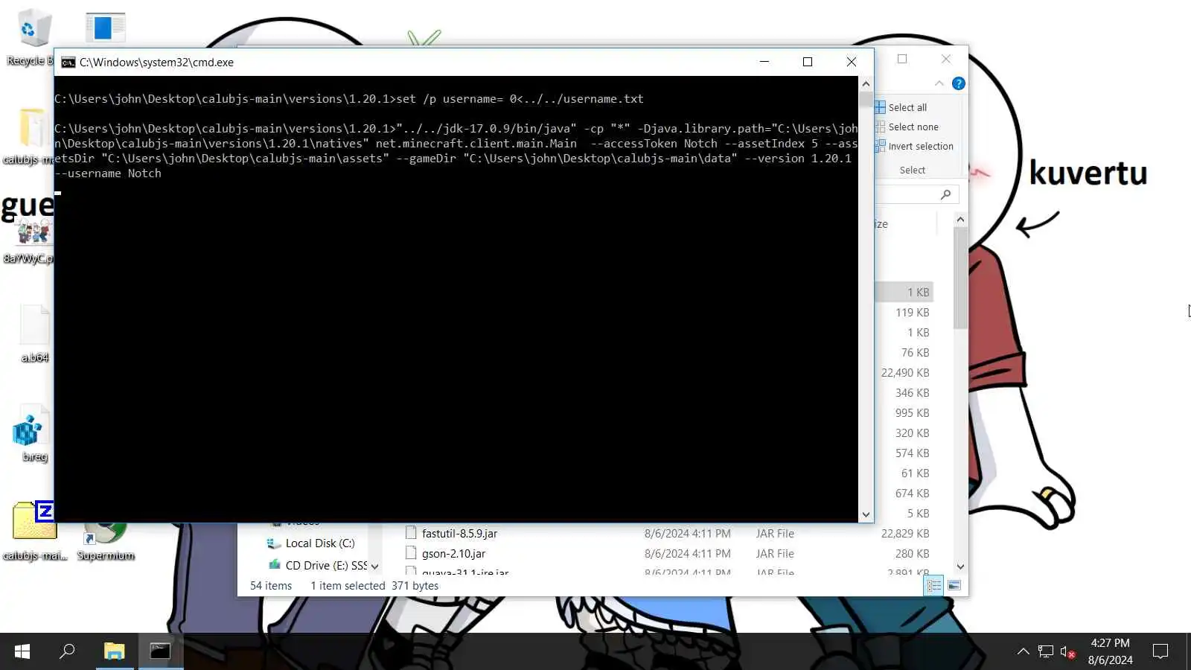This screenshot has height=670, width=1191.
Task: Select the fastutil-8.5.9.jar file
Action: tap(459, 533)
